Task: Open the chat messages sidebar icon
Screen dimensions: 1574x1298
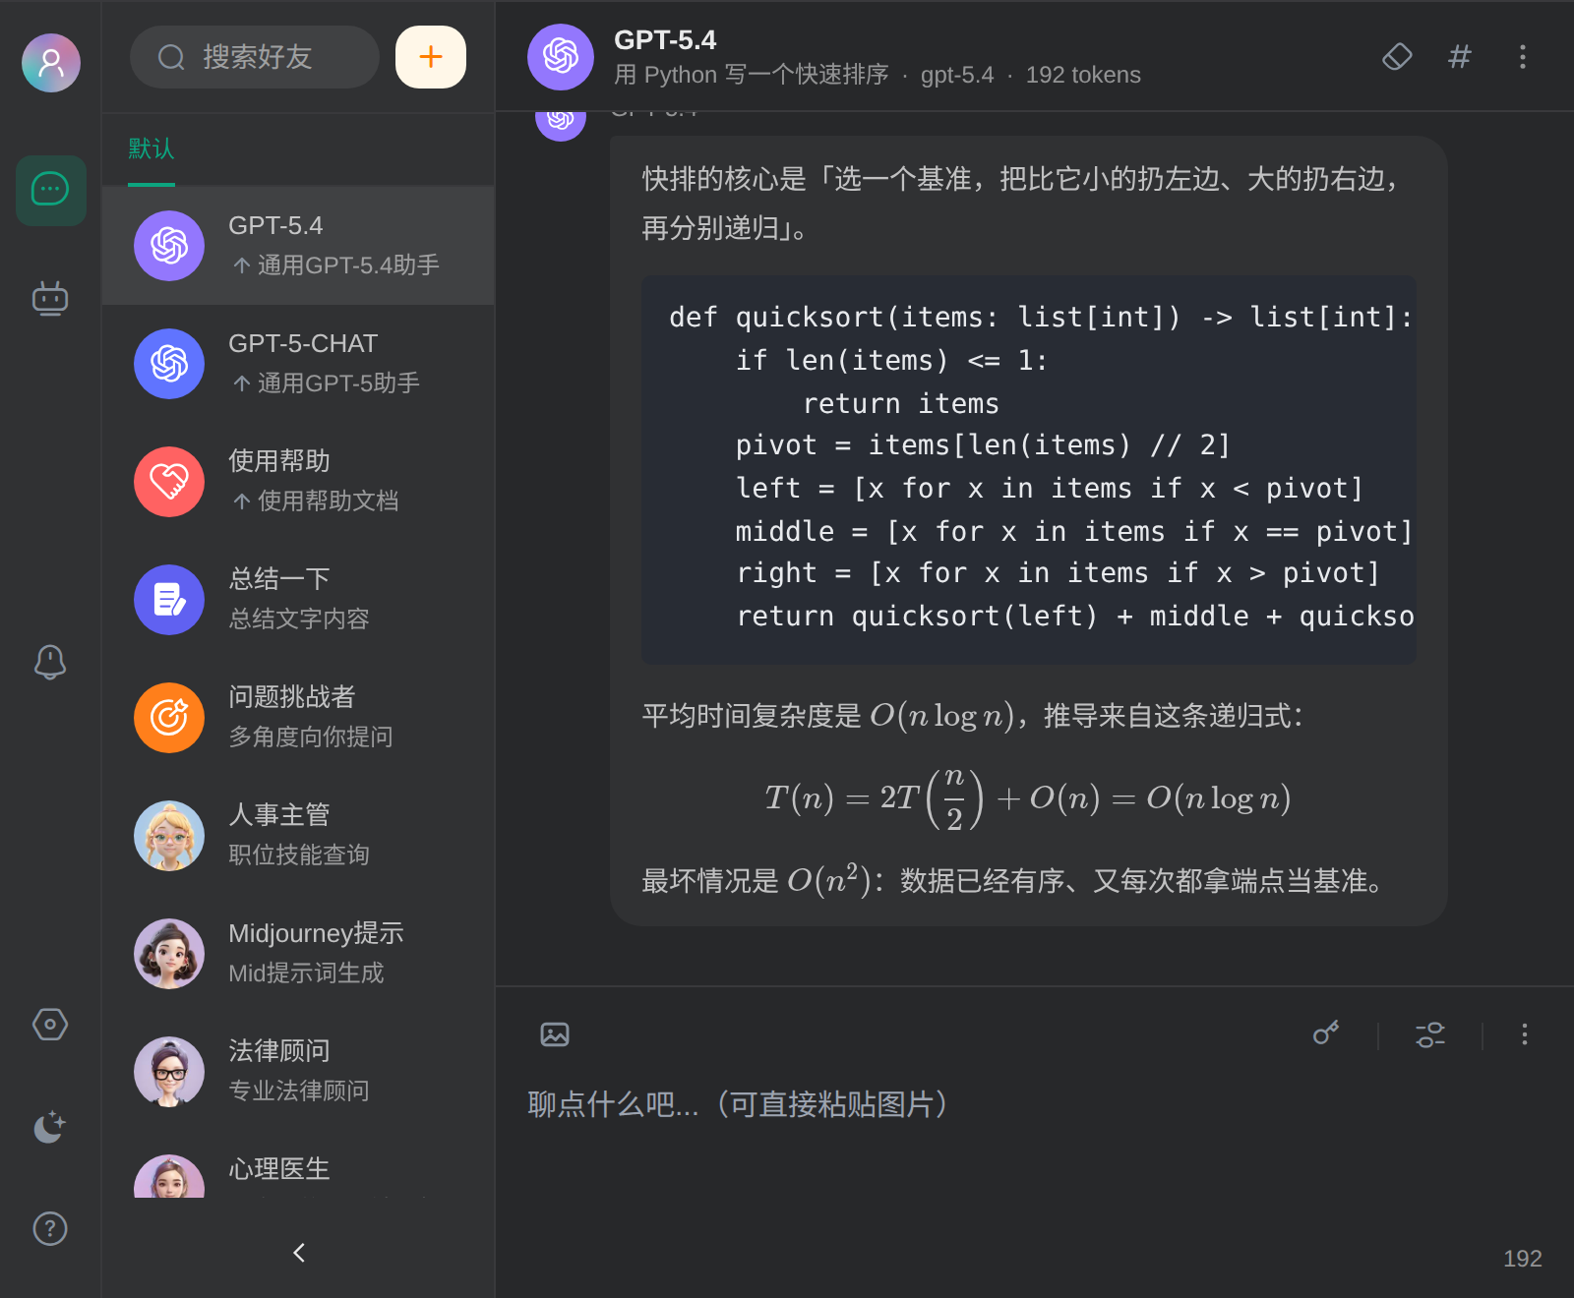Action: 50,190
